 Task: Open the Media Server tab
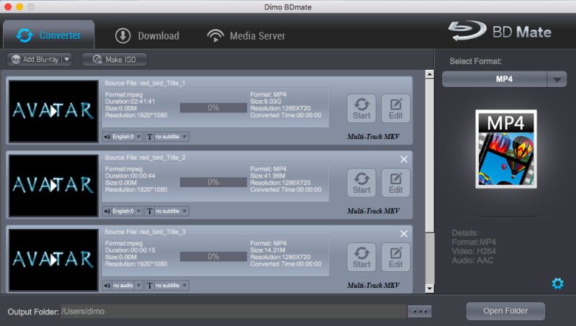tap(246, 35)
